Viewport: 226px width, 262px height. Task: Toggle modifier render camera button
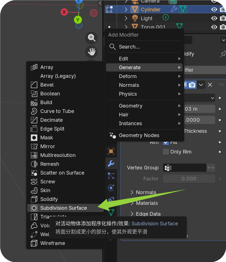(192, 85)
